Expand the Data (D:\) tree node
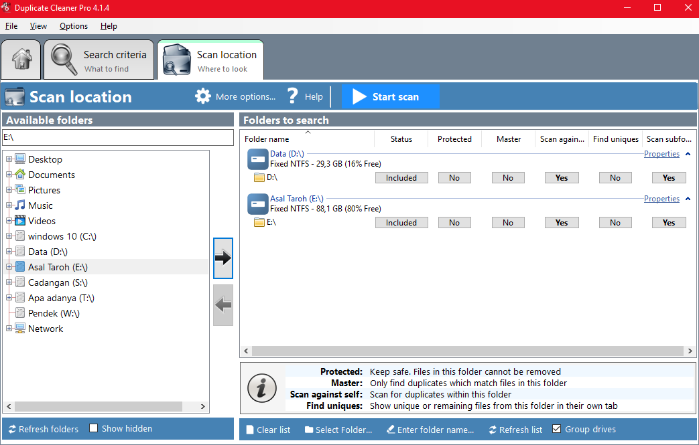The height and width of the screenshot is (445, 699). [x=9, y=252]
